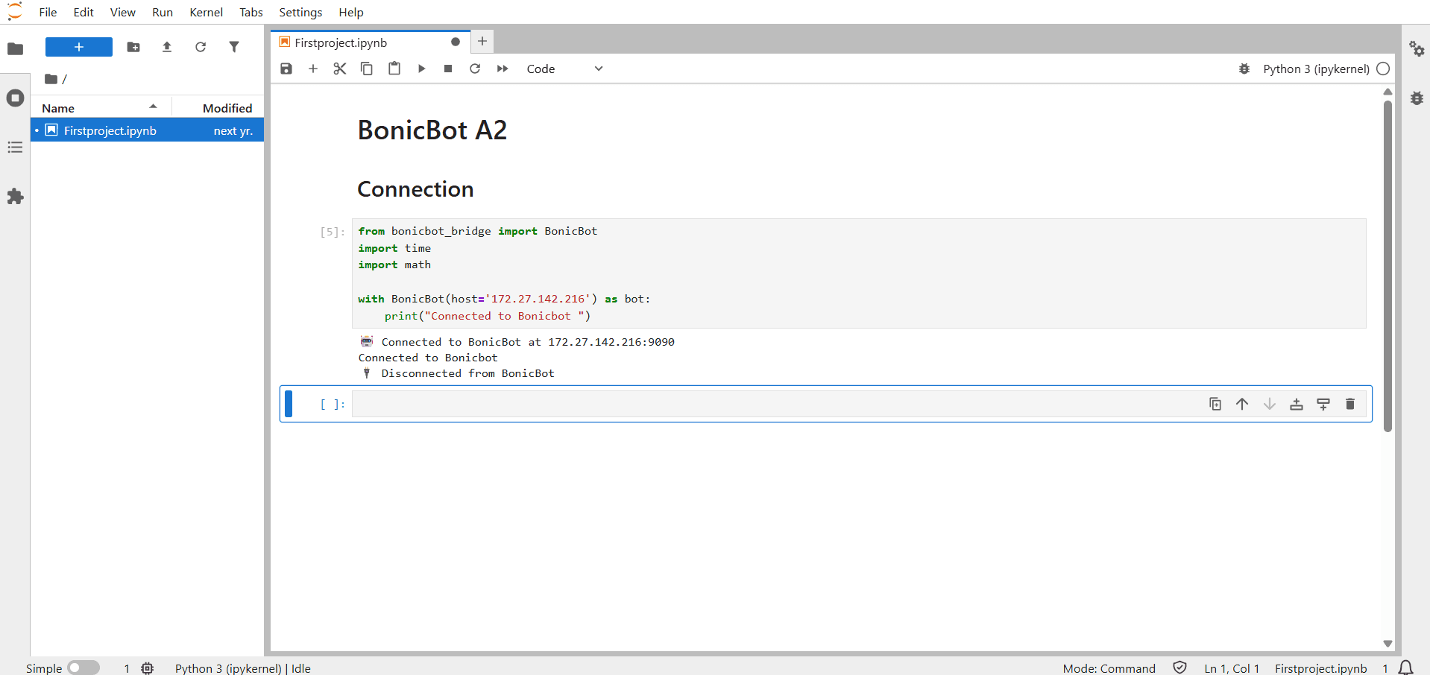Toggle Simple interface mode
This screenshot has height=675, width=1430.
pyautogui.click(x=84, y=668)
